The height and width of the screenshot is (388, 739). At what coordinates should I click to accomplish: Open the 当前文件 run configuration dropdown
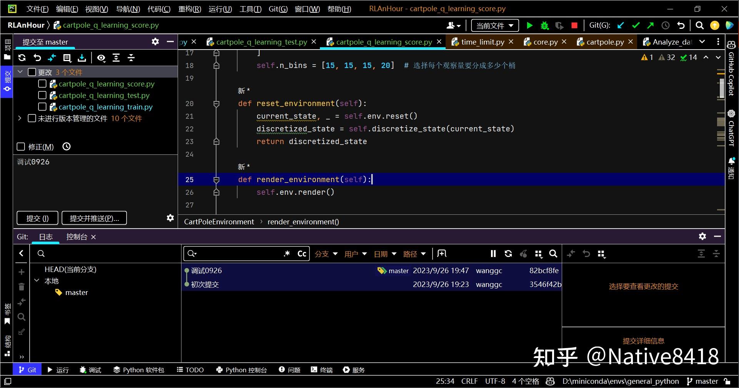(494, 26)
